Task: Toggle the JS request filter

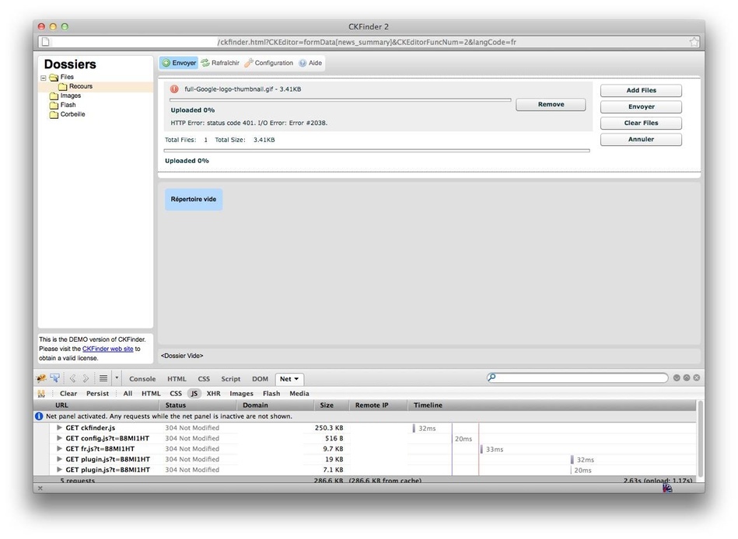Action: pos(194,393)
